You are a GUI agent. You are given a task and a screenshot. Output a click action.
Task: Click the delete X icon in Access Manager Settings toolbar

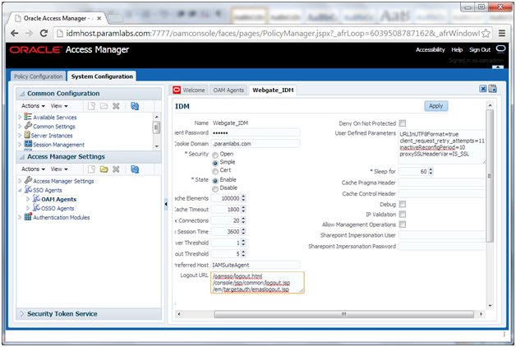[116, 169]
